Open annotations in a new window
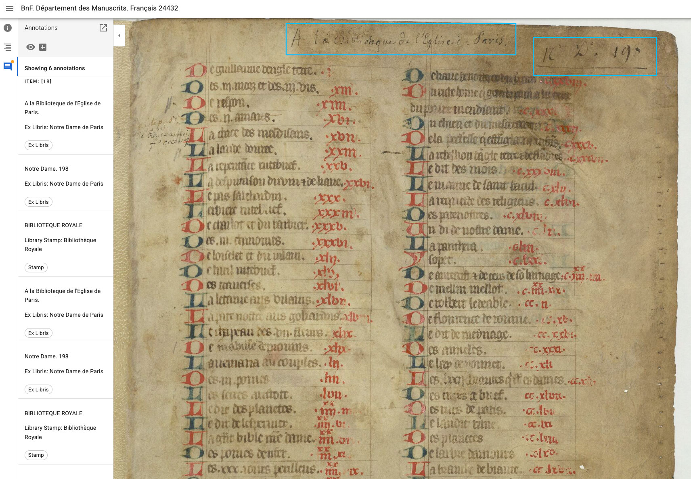Viewport: 691px width, 479px height. tap(104, 28)
